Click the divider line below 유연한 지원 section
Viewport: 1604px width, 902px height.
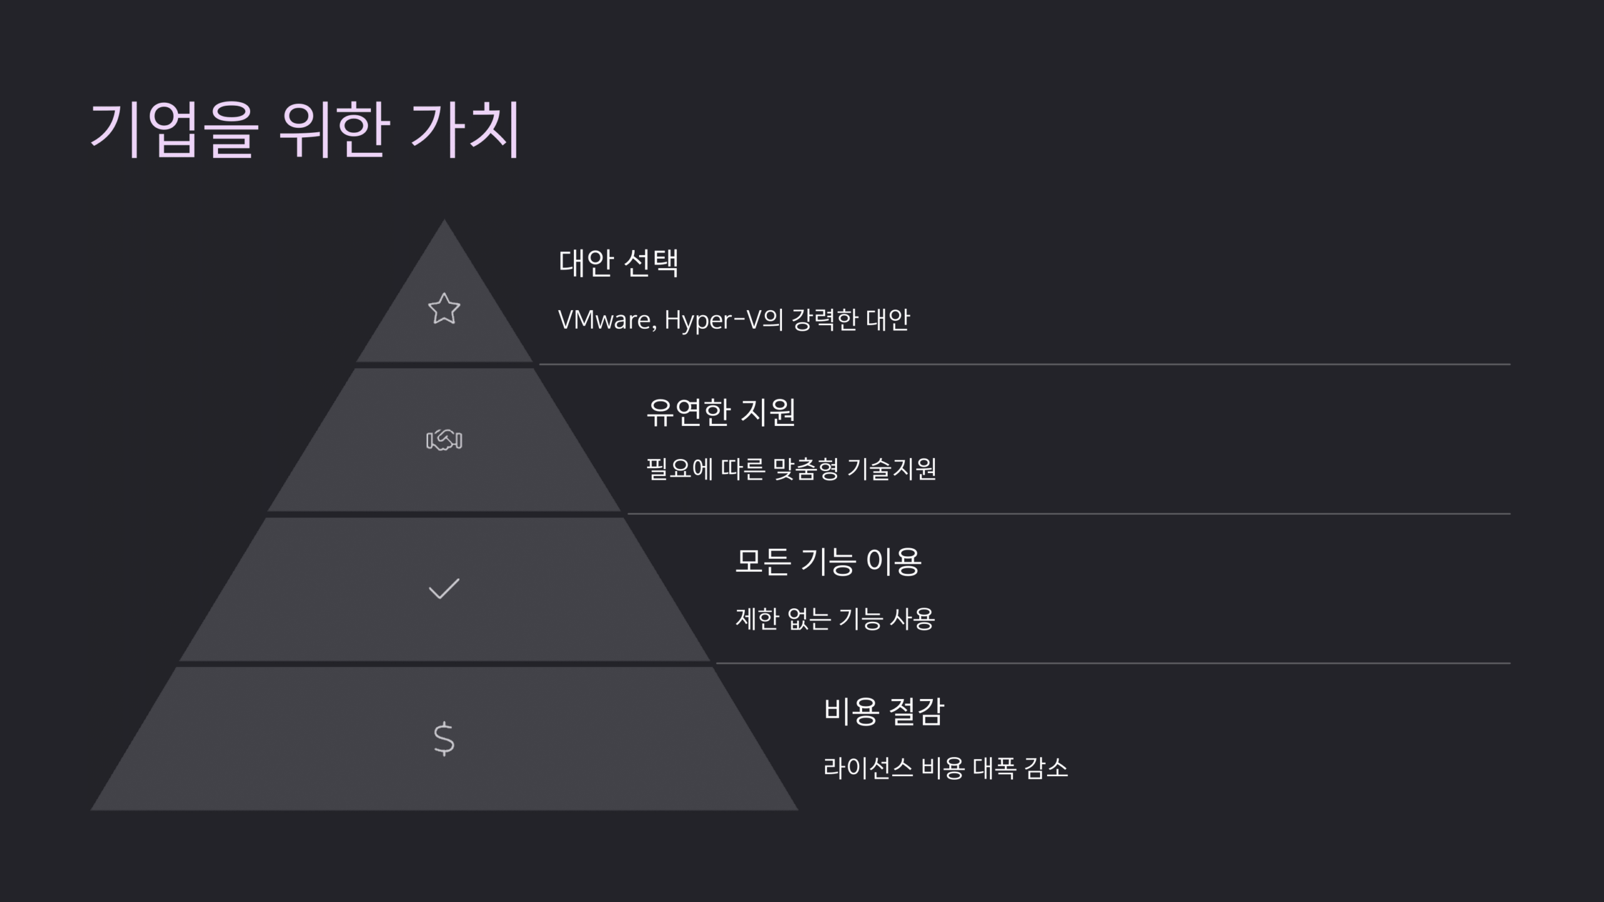click(x=1069, y=514)
